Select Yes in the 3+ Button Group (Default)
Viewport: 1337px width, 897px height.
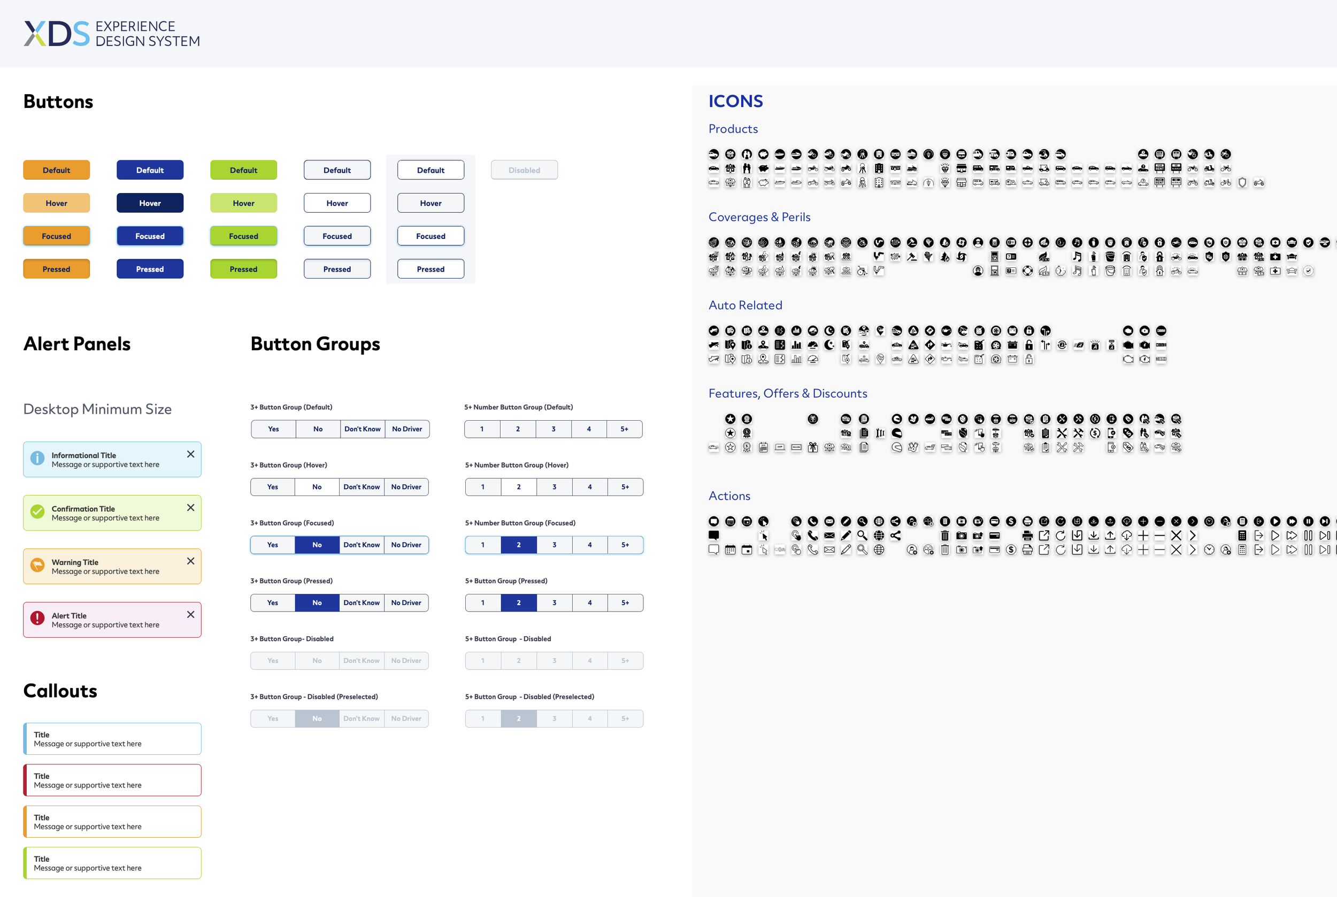click(274, 429)
